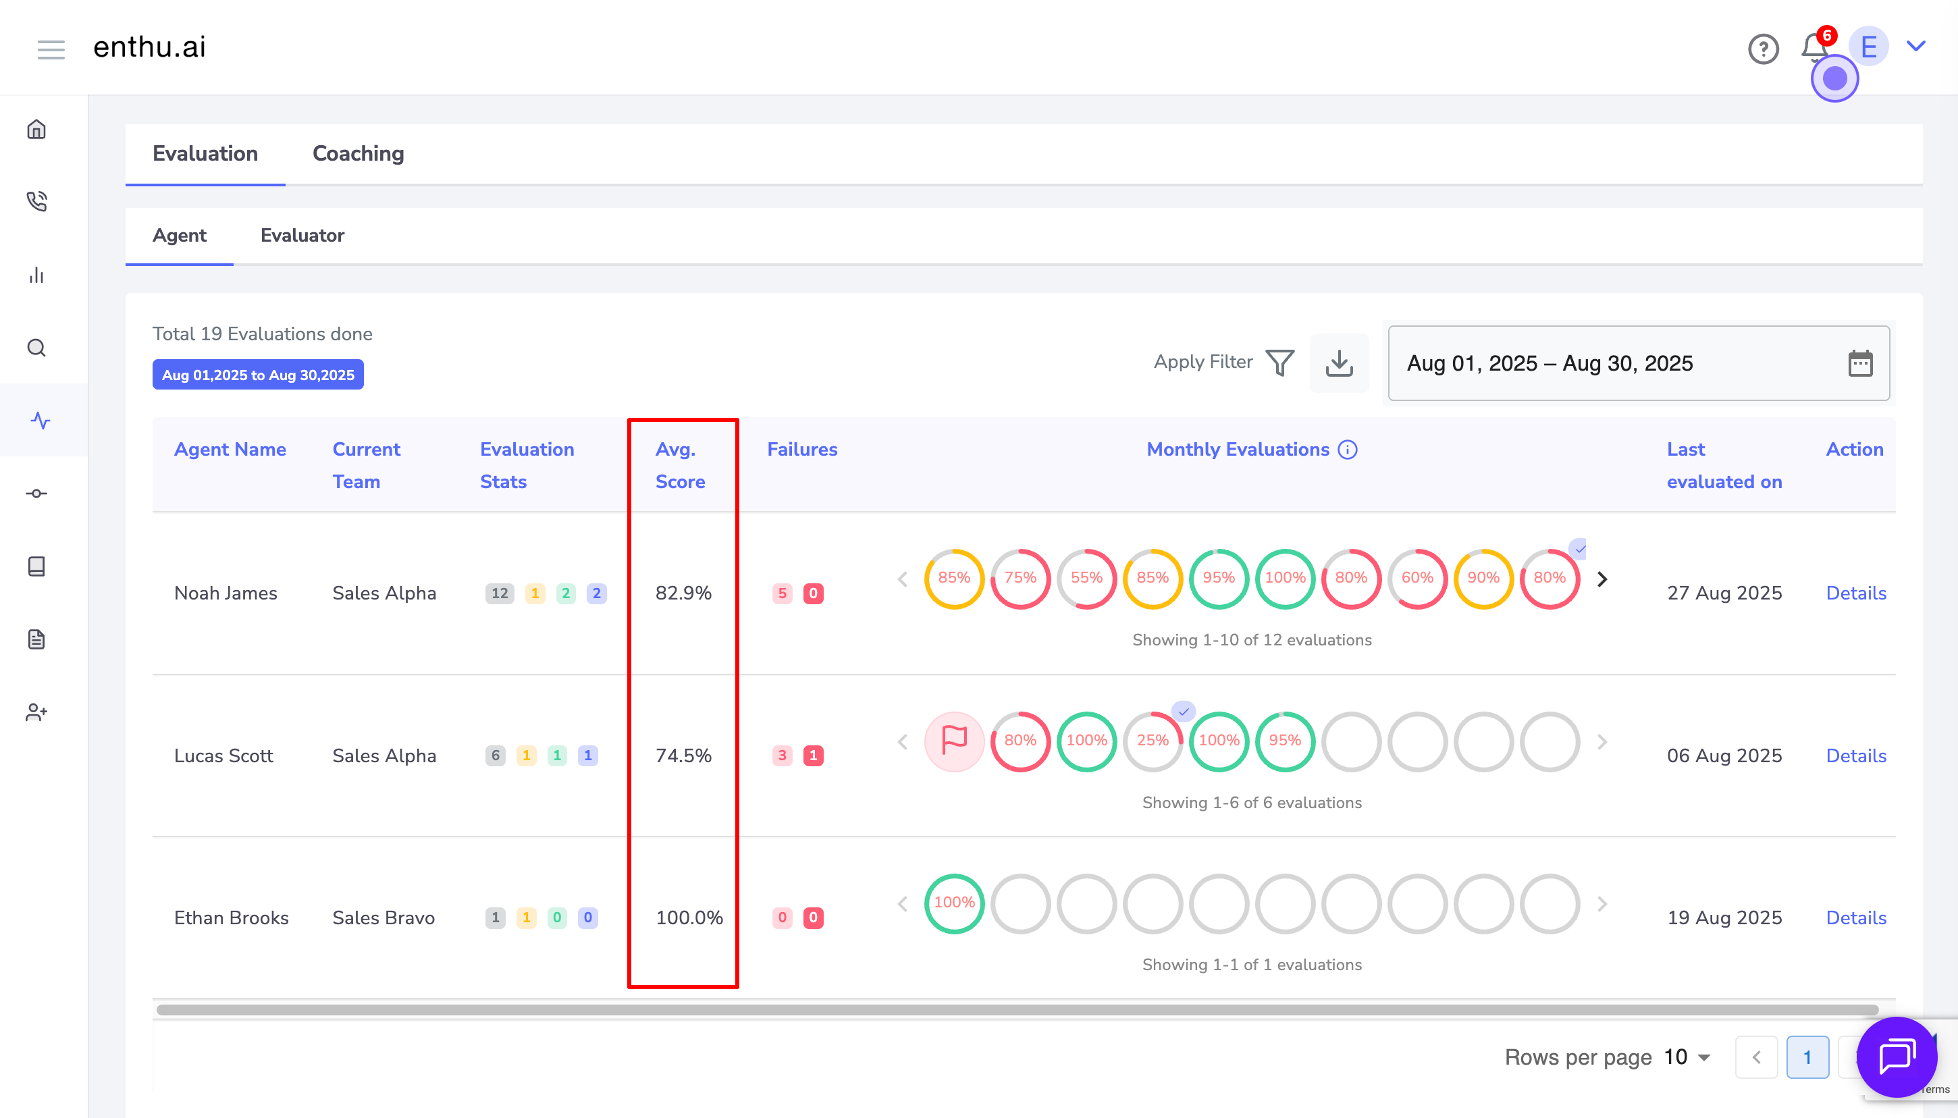Viewport: 1958px width, 1118px height.
Task: Click Noah James agent name
Action: click(x=226, y=593)
